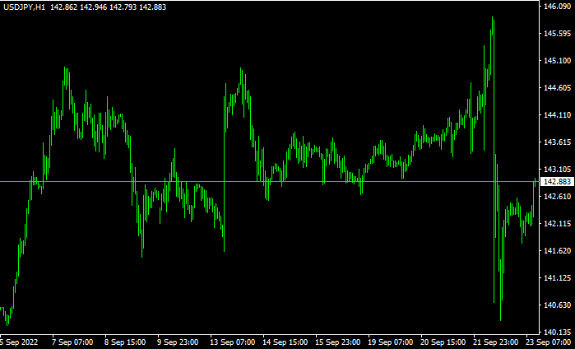Click the 13 Sep 07:00 time label
The width and height of the screenshot is (575, 349).
pos(233,342)
